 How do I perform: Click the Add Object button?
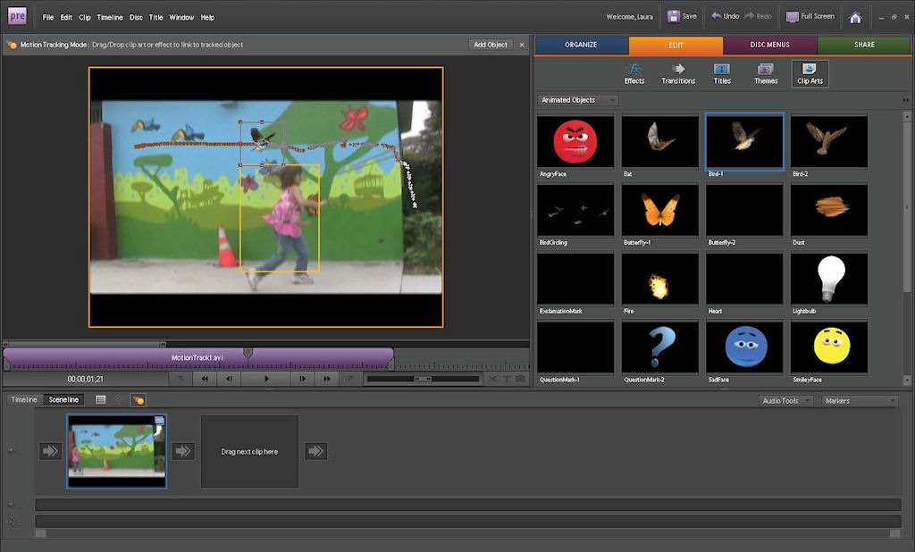tap(491, 45)
